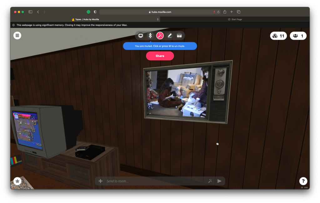Image resolution: width=320 pixels, height=203 pixels.
Task: Click the chat magic wand icon
Action: [210, 181]
